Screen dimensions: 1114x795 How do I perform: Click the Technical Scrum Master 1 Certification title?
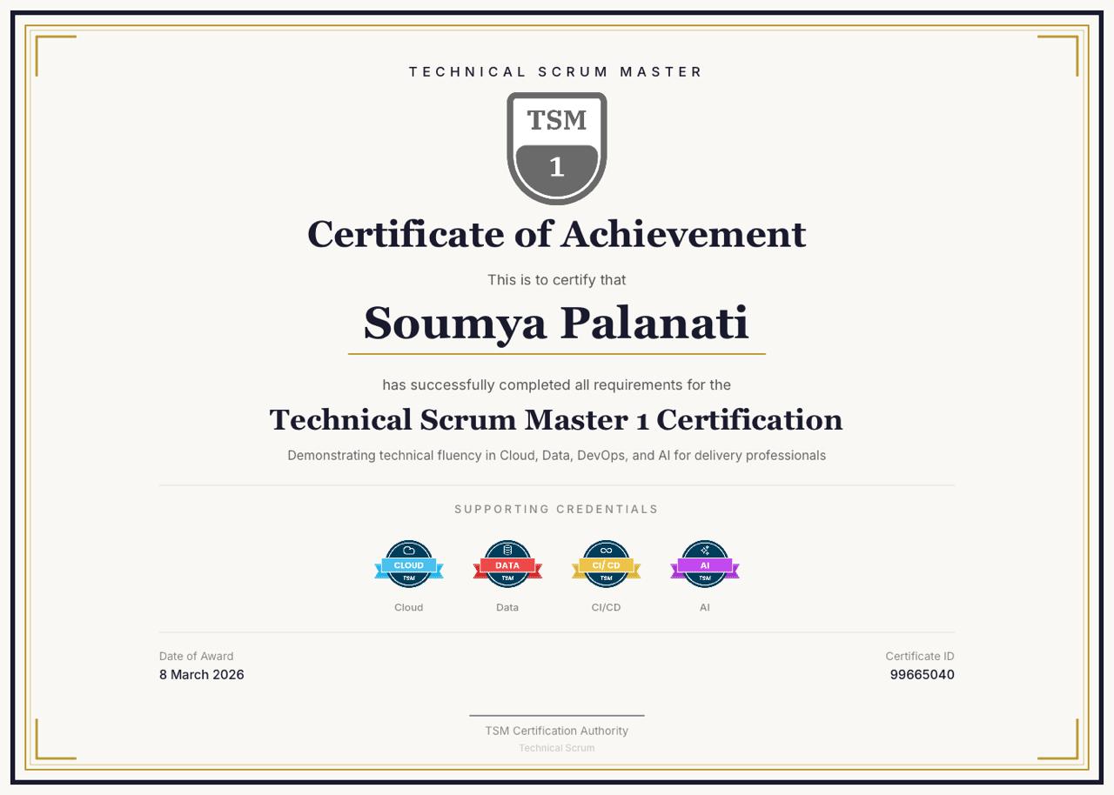coord(556,419)
